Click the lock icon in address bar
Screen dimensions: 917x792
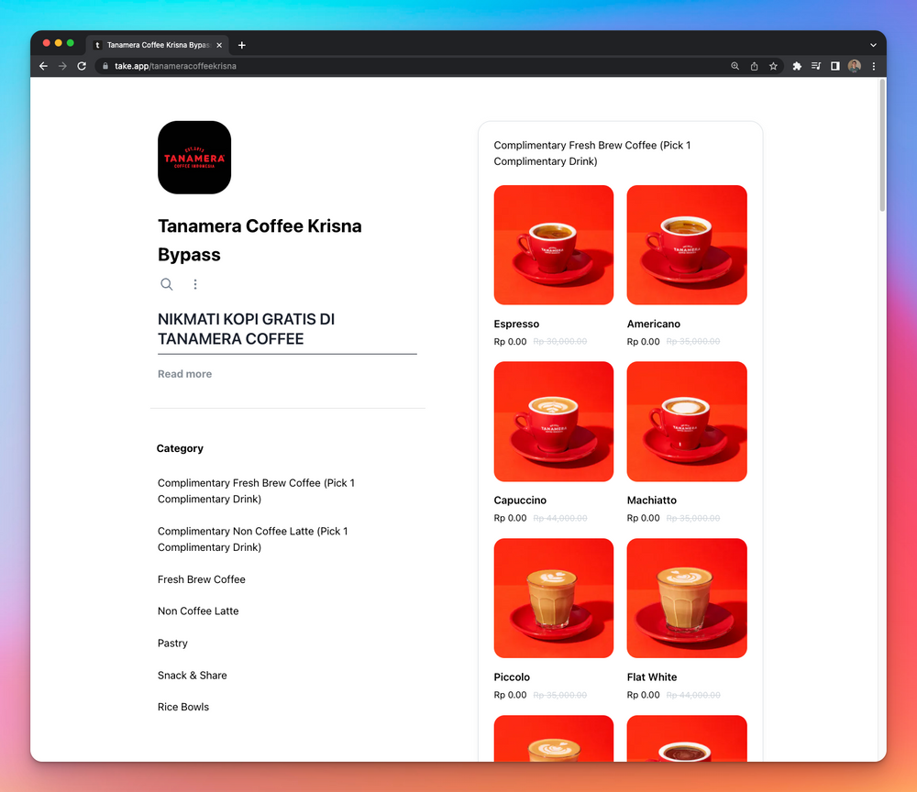coord(105,66)
